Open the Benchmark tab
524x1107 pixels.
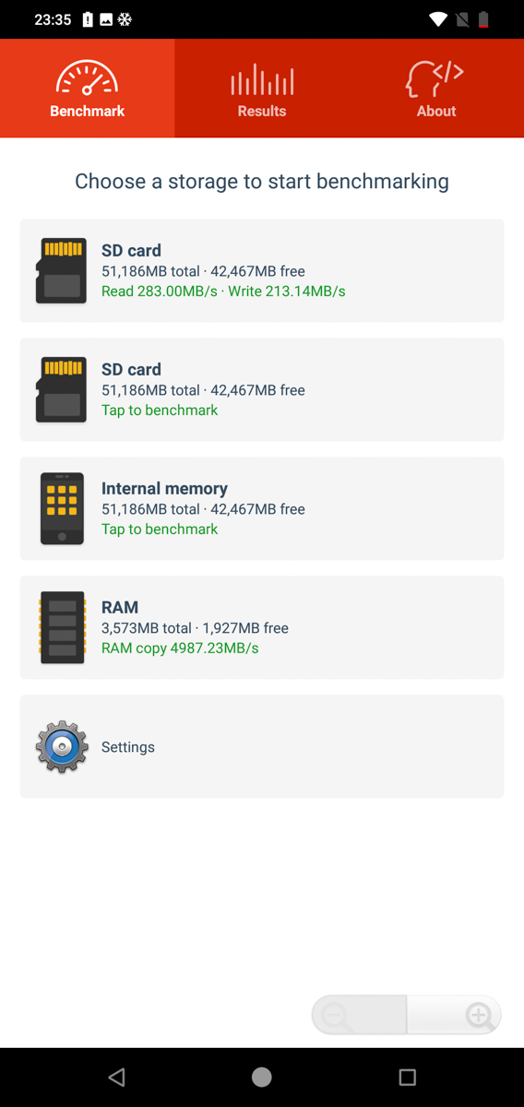(x=87, y=89)
